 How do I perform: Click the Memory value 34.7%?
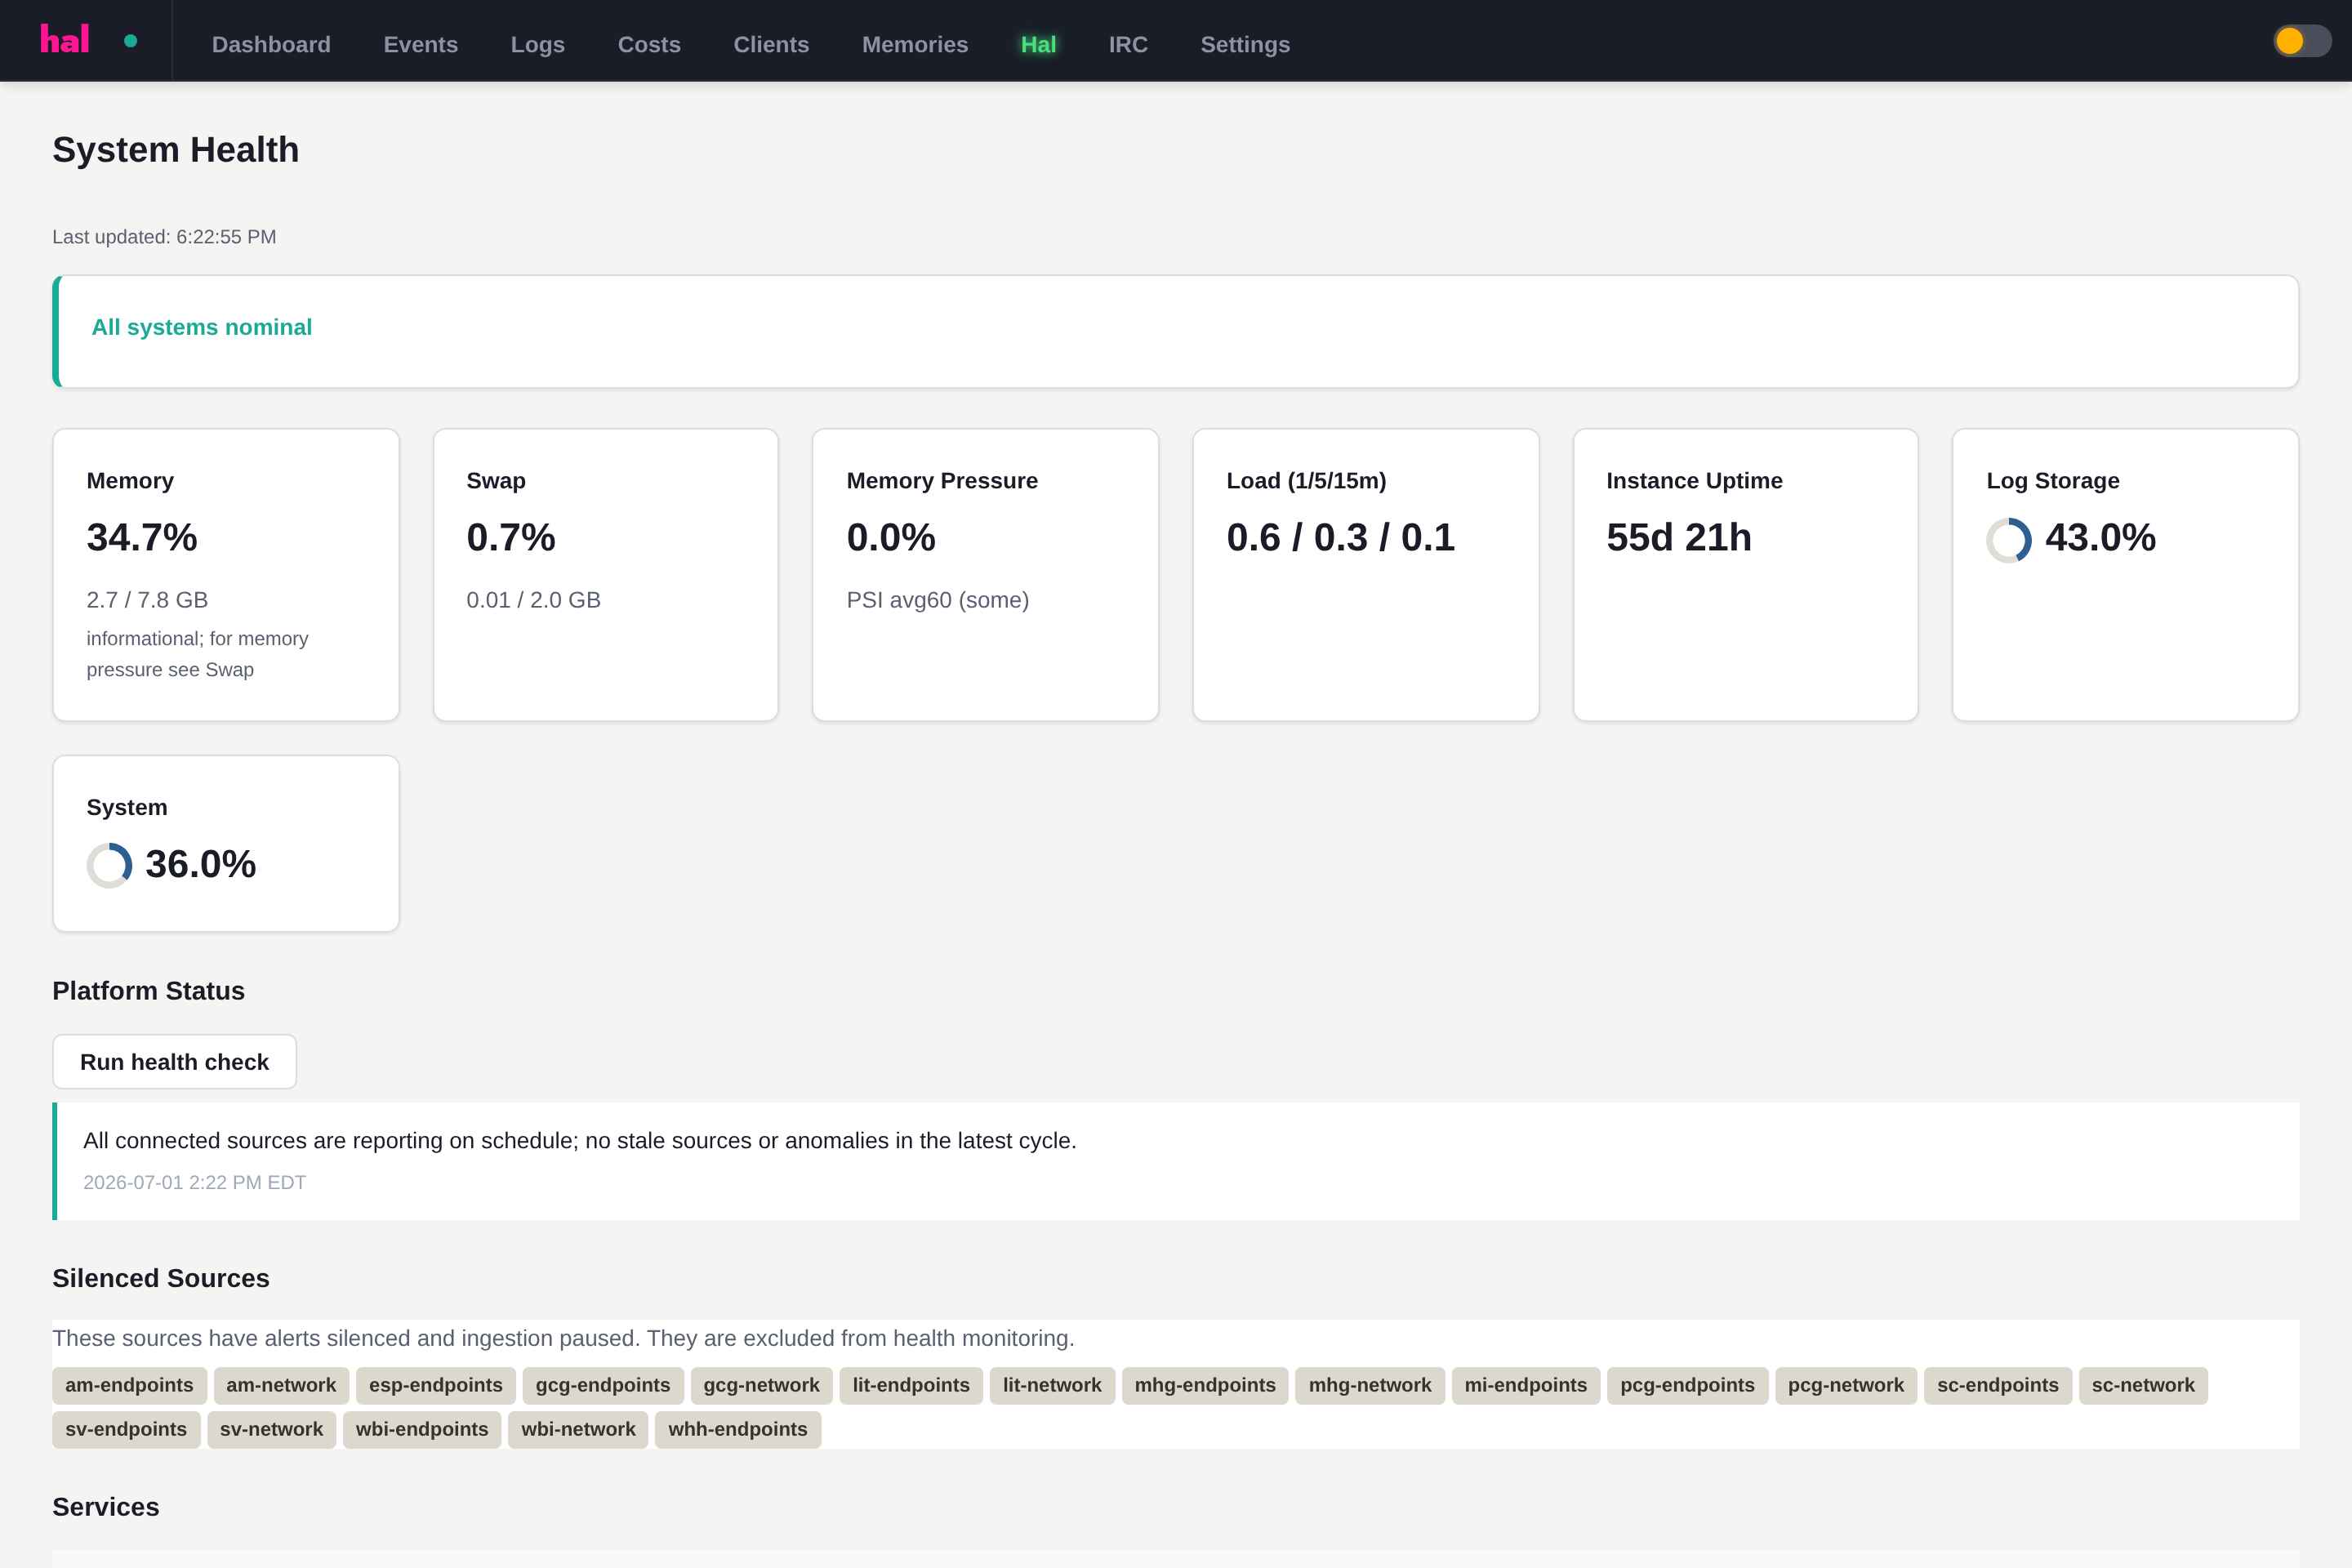pyautogui.click(x=142, y=537)
